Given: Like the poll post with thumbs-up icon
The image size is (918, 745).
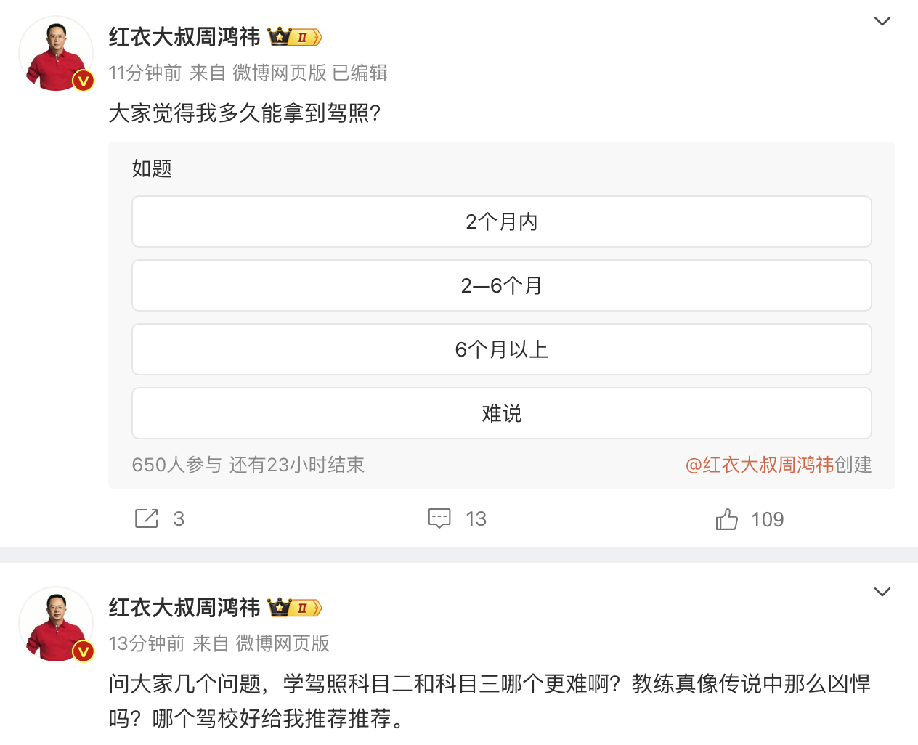Looking at the screenshot, I should click(x=726, y=519).
